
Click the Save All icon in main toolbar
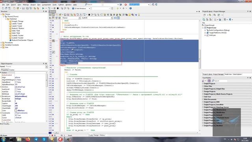(x=28, y=8)
